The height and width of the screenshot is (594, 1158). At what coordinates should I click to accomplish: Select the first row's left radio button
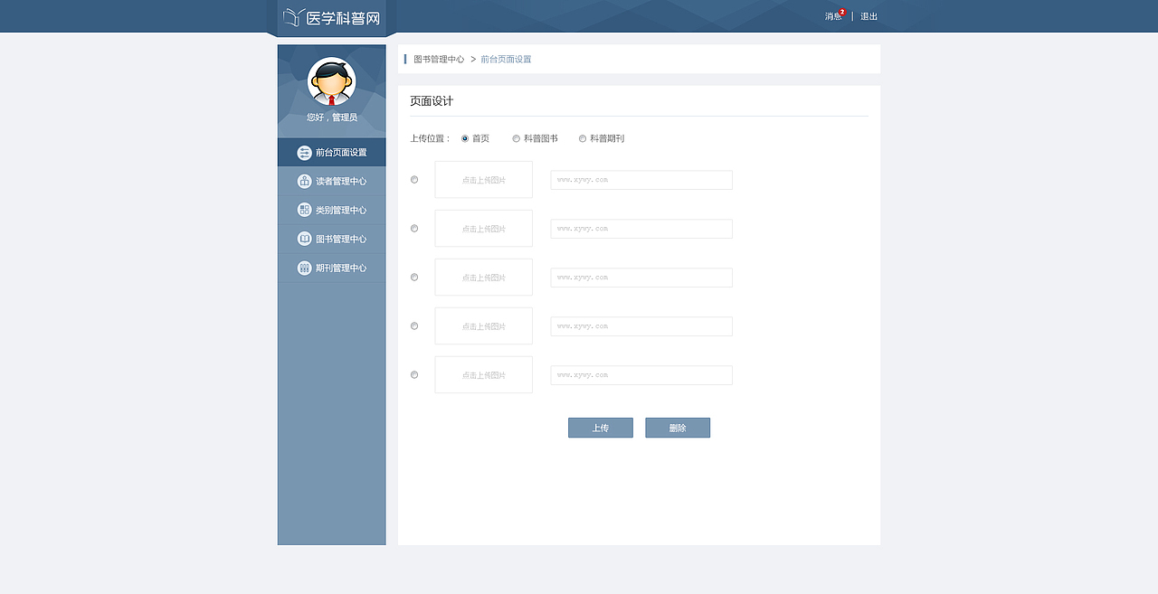tap(414, 179)
